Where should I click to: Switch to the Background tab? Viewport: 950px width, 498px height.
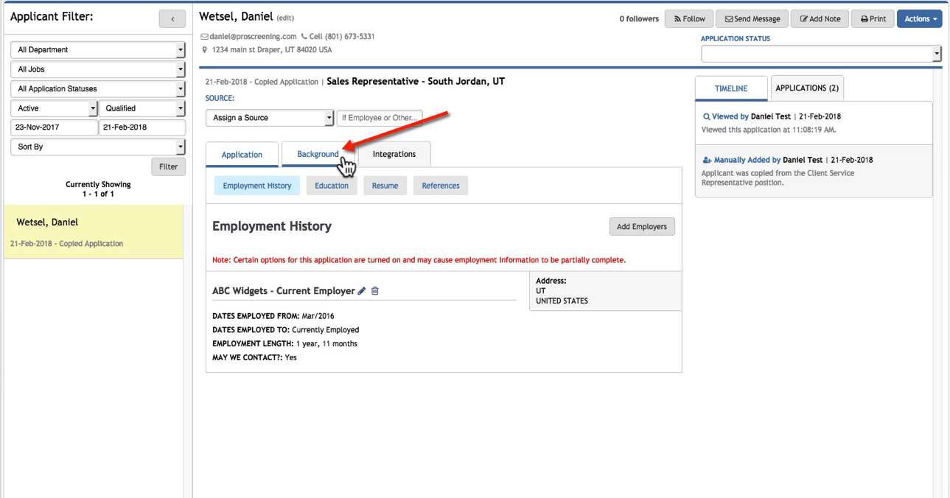(x=318, y=154)
